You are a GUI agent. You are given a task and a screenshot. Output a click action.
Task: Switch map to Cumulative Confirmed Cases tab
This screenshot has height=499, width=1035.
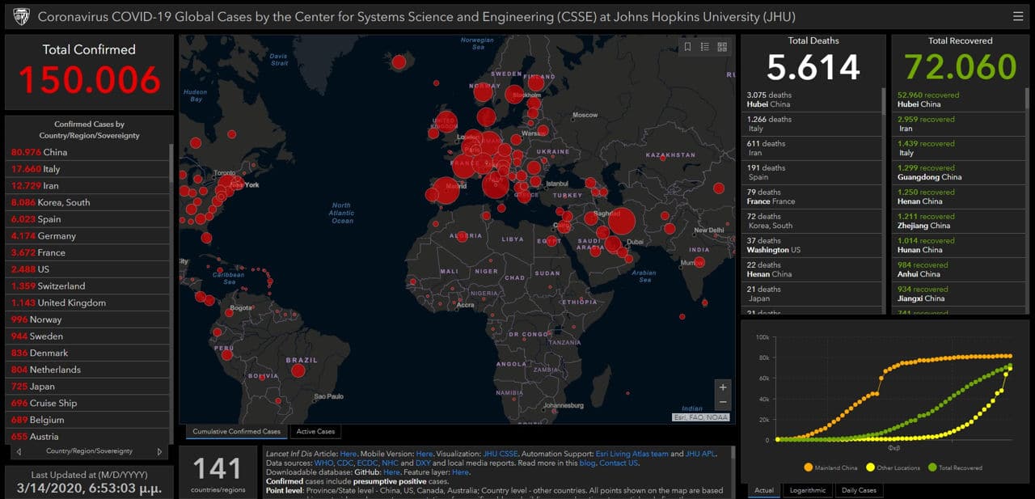pos(236,431)
